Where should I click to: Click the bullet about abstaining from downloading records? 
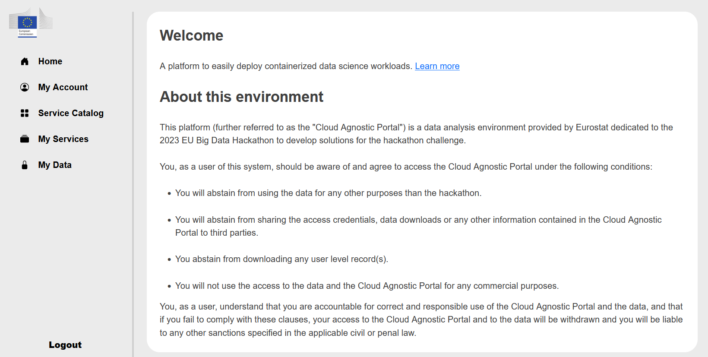[x=282, y=259]
